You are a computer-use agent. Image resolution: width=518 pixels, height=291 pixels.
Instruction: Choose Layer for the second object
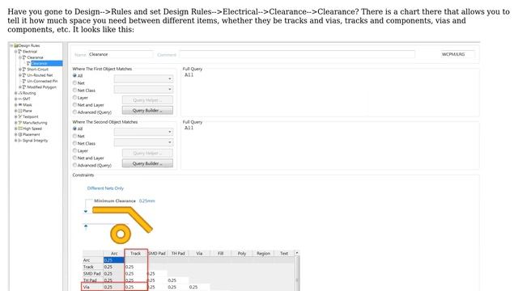(x=74, y=150)
